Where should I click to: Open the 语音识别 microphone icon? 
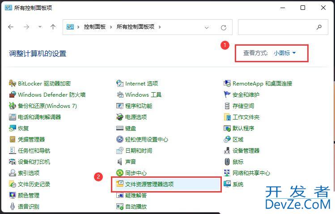point(13,206)
